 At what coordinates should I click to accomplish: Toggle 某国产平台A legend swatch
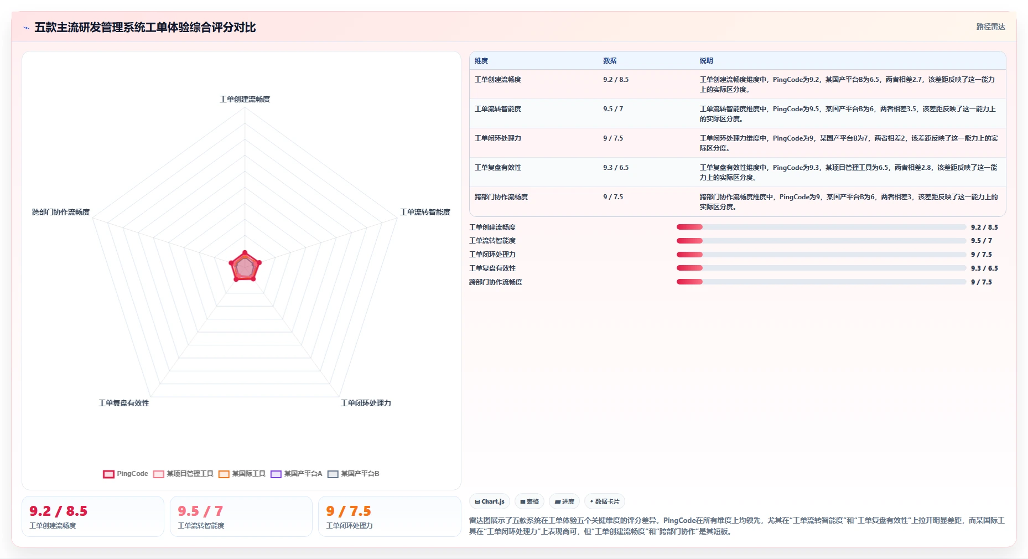click(x=276, y=474)
